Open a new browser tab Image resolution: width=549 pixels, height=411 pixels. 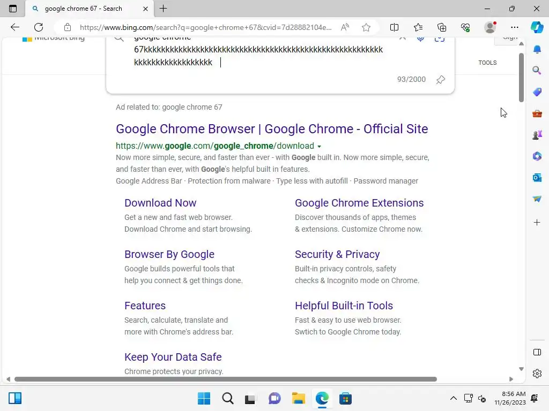(x=163, y=9)
